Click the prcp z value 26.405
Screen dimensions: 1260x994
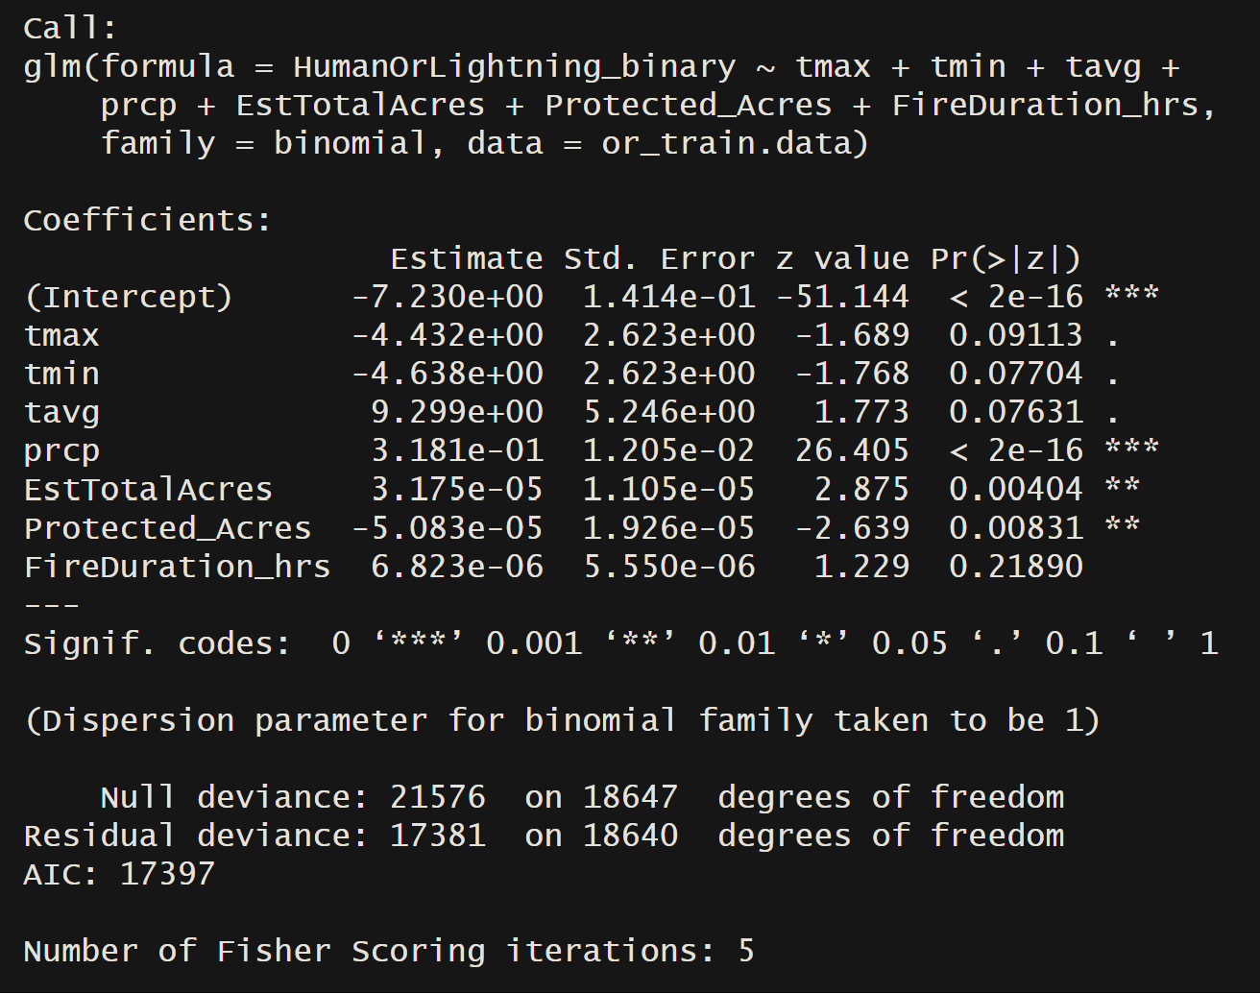[852, 450]
